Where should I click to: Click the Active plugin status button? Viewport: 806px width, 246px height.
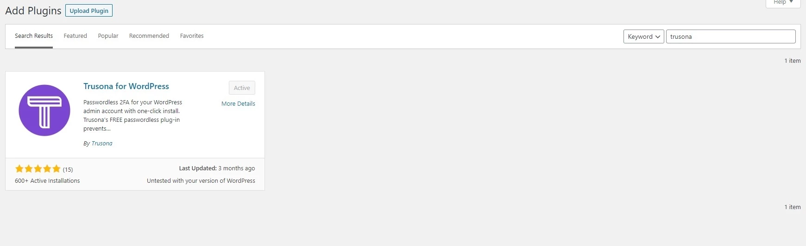[x=242, y=88]
